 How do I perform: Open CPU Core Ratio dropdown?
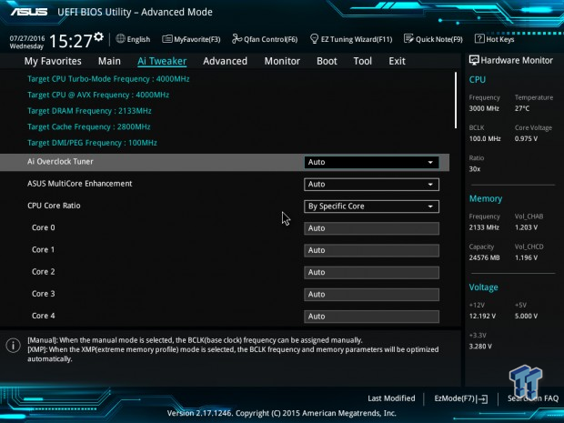(x=371, y=206)
